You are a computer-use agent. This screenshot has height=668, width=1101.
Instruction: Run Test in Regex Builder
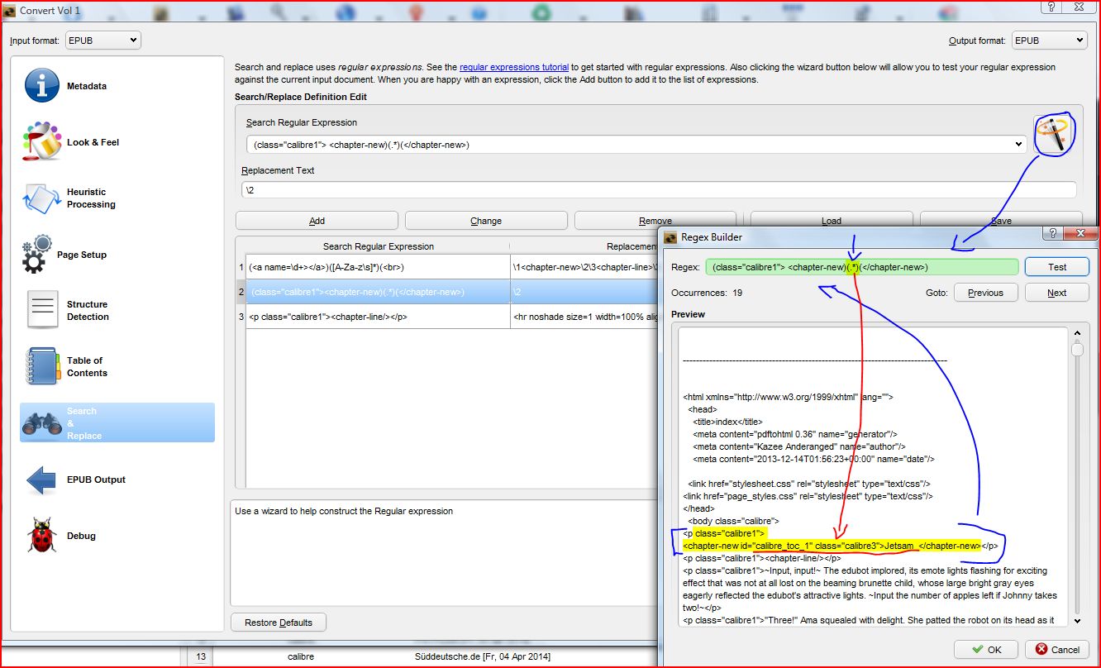coord(1057,267)
